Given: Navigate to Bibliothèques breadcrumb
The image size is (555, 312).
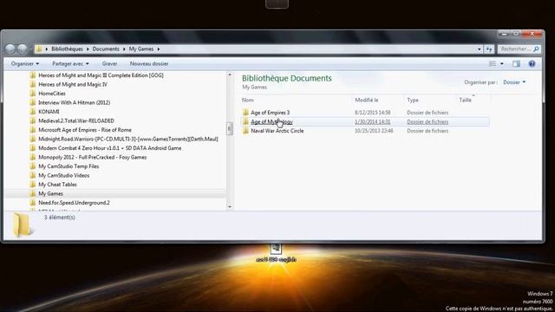Looking at the screenshot, I should tap(67, 49).
